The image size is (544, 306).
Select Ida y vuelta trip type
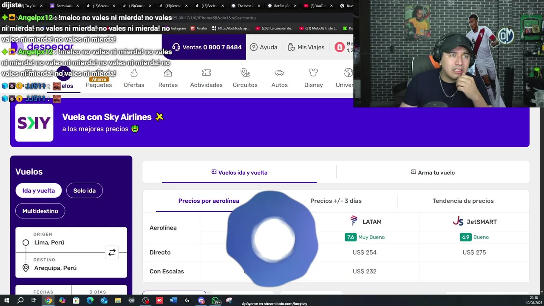point(39,190)
